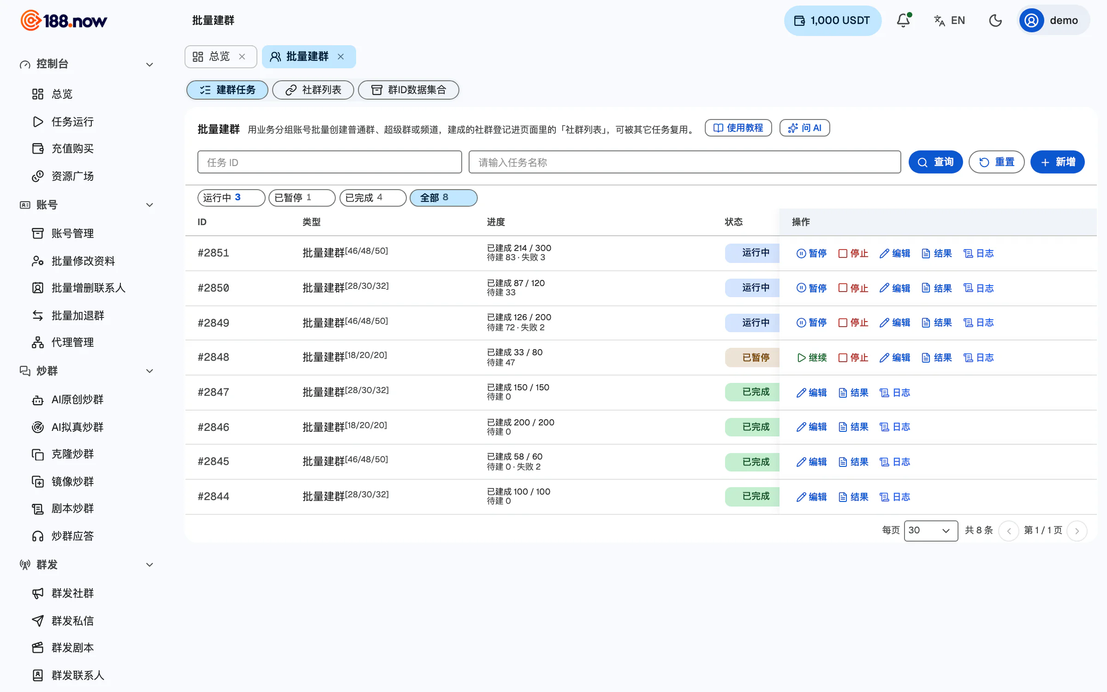Image resolution: width=1107 pixels, height=692 pixels.
Task: Open the per-page 30 dropdown
Action: point(931,531)
